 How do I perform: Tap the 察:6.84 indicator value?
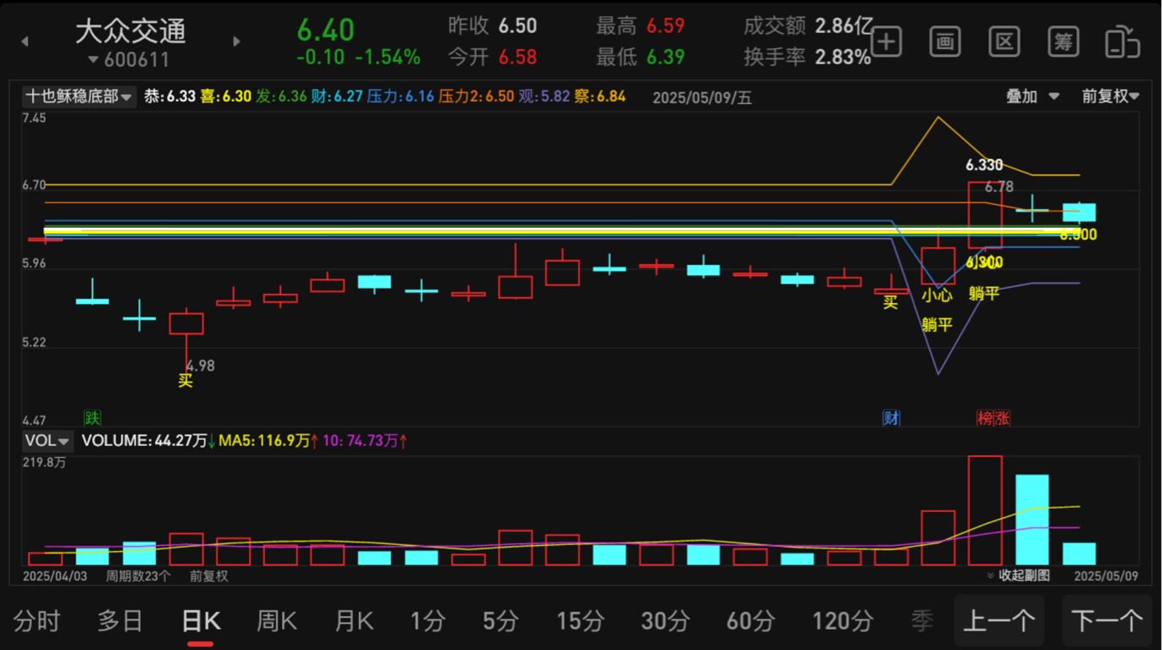click(600, 96)
